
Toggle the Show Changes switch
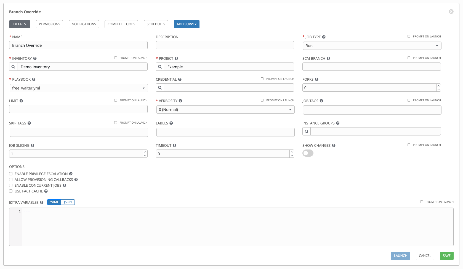pos(308,153)
